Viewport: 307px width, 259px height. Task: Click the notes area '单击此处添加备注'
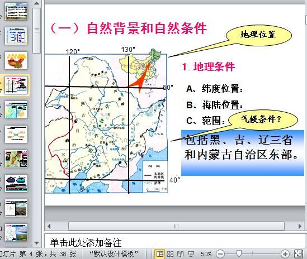pos(86,243)
